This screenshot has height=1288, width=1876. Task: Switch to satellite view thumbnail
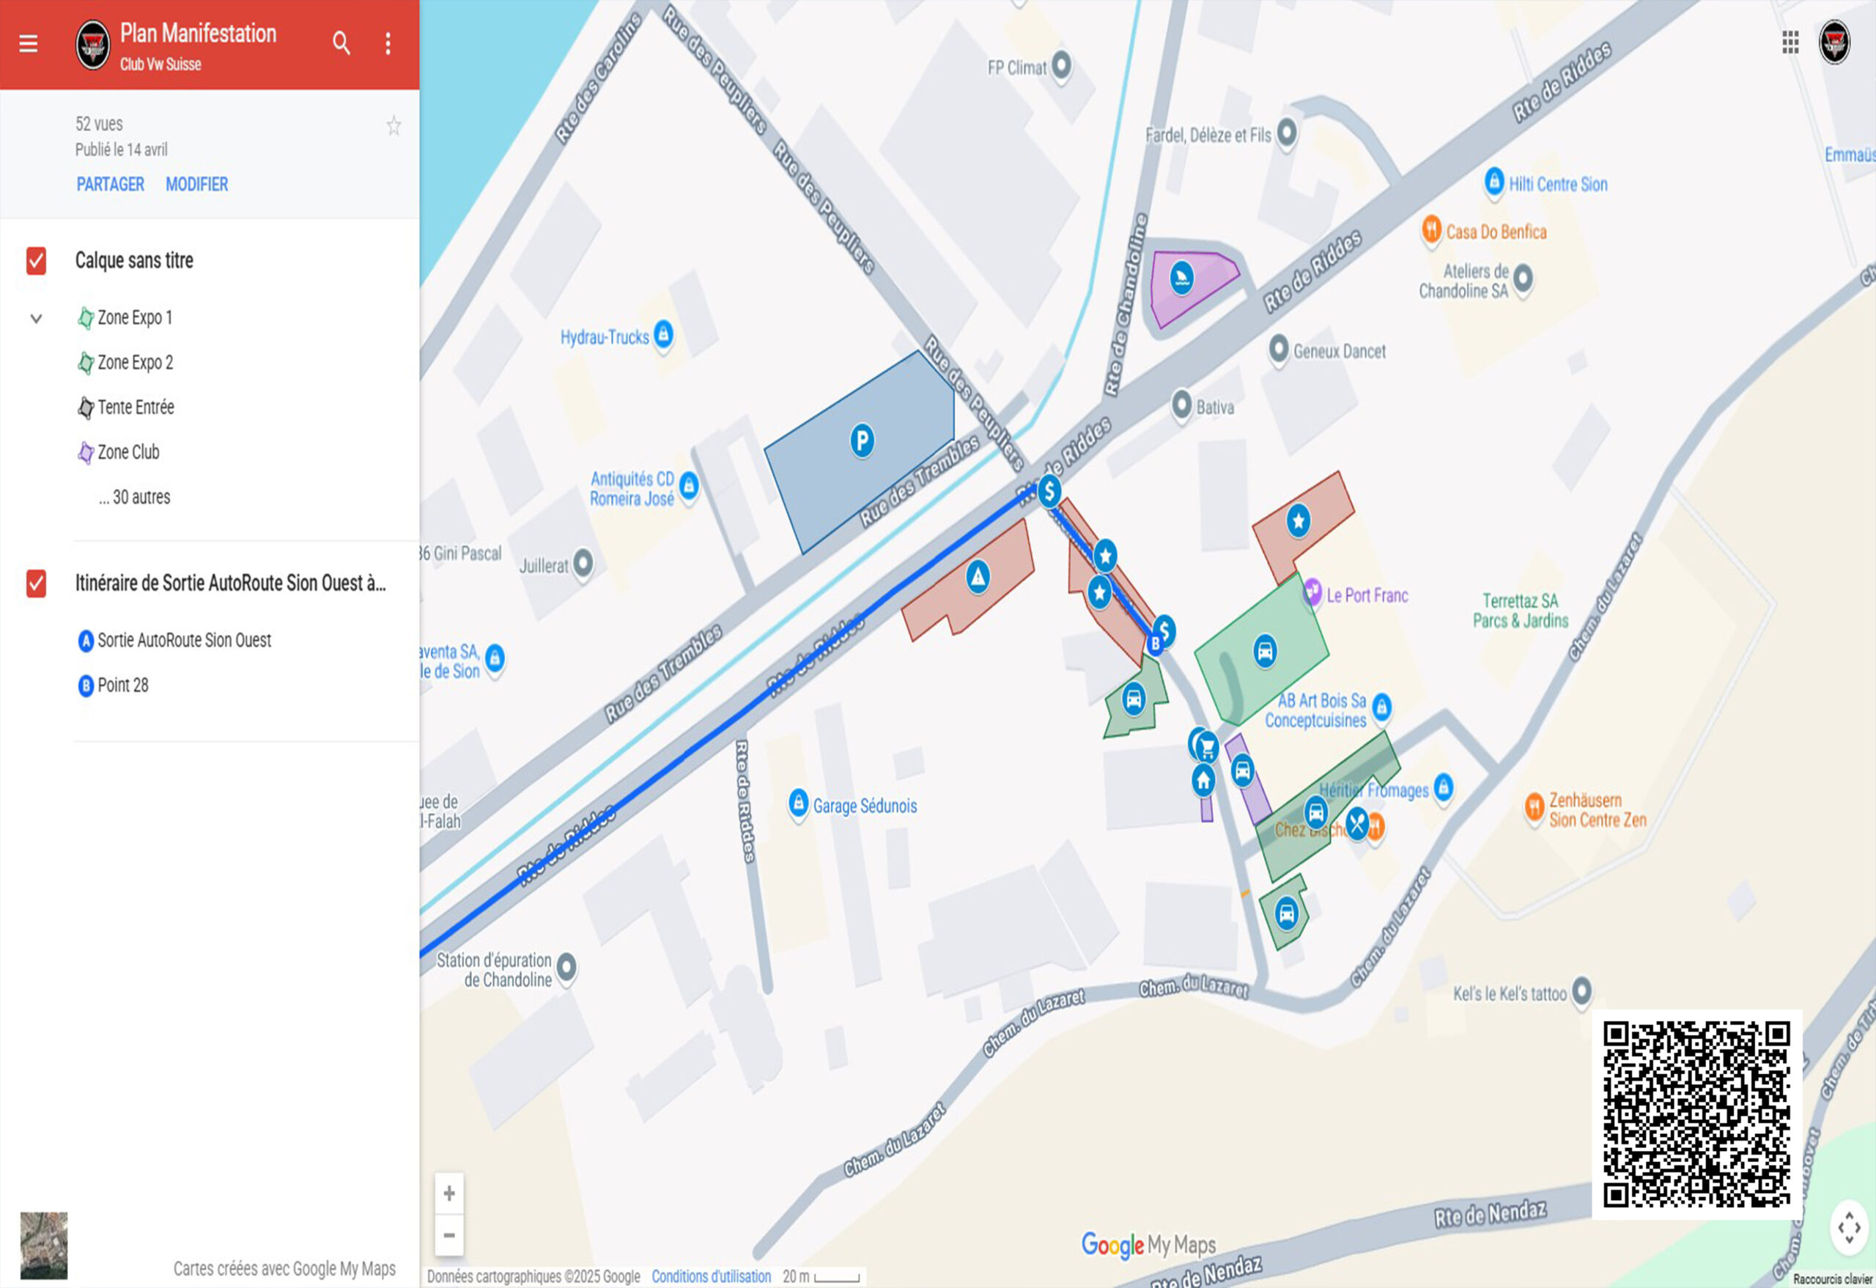pyautogui.click(x=43, y=1245)
